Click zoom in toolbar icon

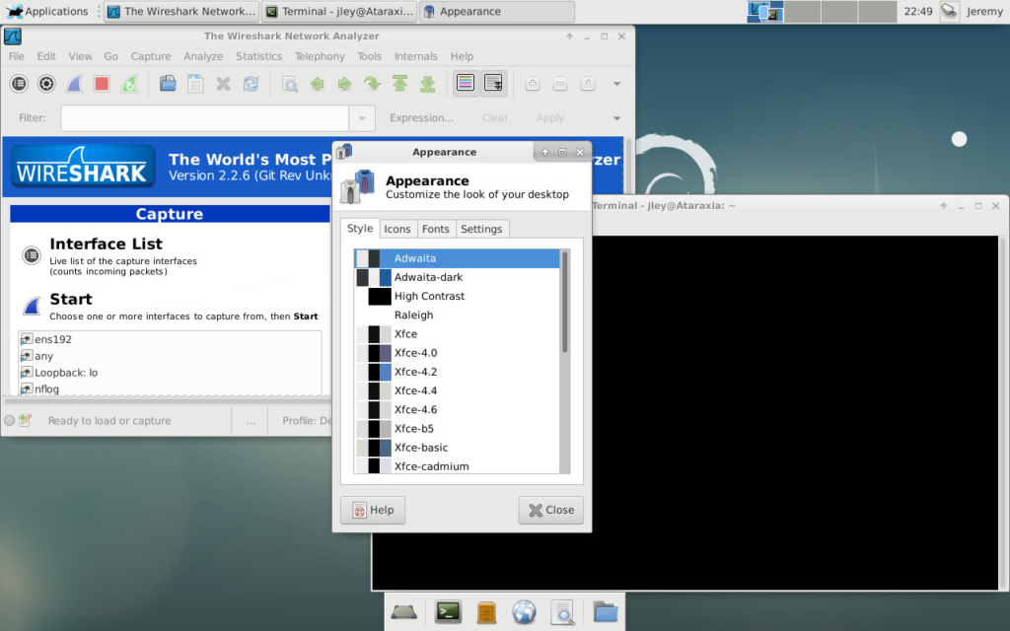tap(532, 84)
